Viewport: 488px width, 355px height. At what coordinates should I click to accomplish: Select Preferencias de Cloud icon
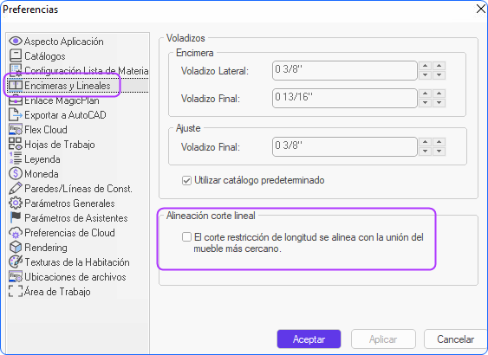pos(16,232)
